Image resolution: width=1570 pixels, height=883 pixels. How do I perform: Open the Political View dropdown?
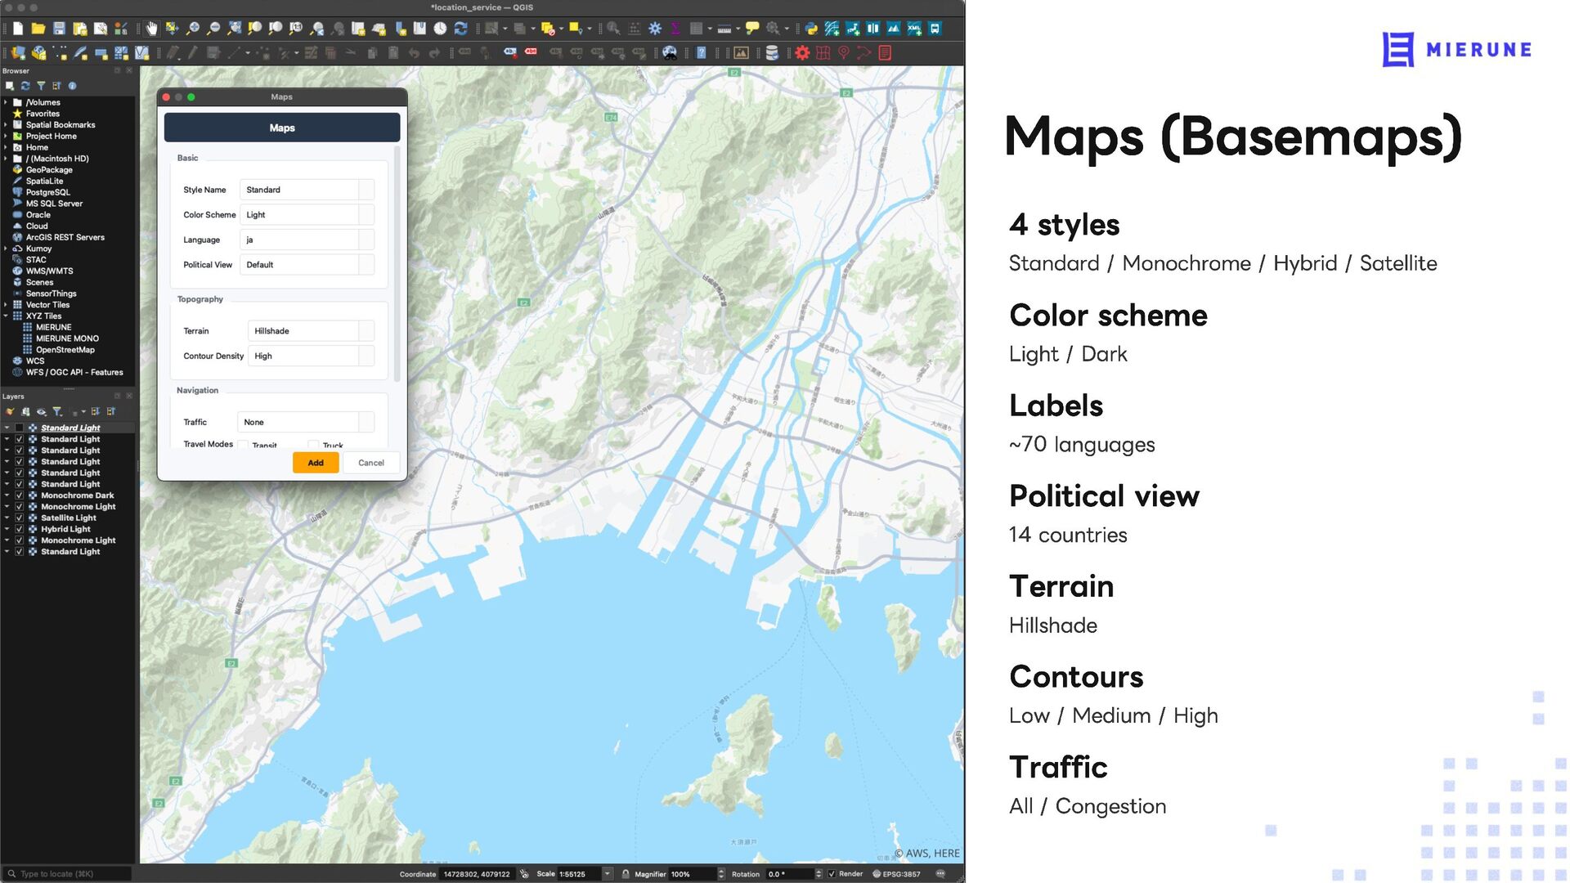coord(307,265)
